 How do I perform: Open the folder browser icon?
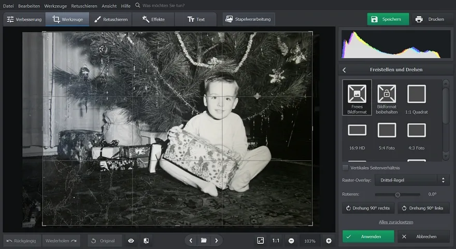click(204, 241)
